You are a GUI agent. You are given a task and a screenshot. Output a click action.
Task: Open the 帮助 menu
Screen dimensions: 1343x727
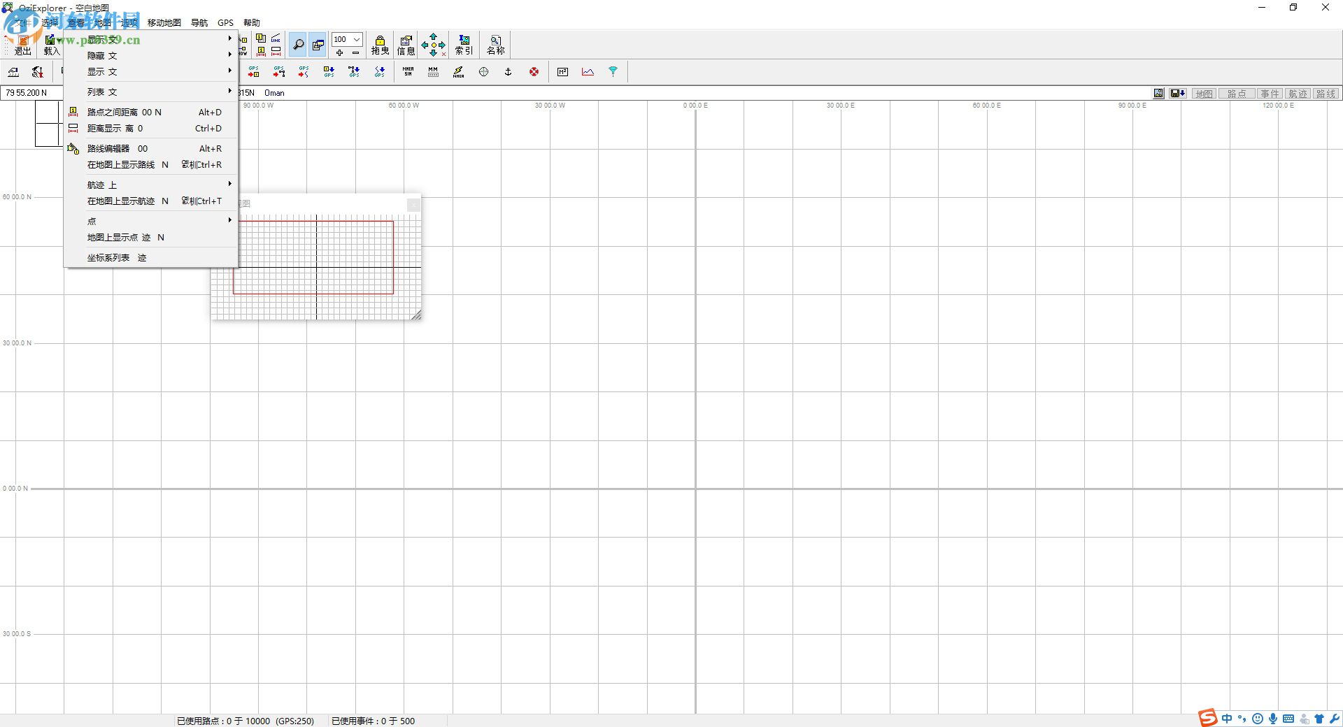(x=252, y=22)
